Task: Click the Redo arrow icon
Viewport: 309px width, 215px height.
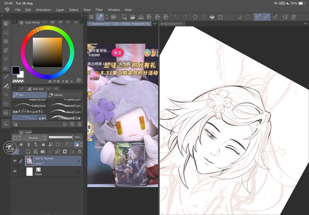Action: tap(185, 17)
